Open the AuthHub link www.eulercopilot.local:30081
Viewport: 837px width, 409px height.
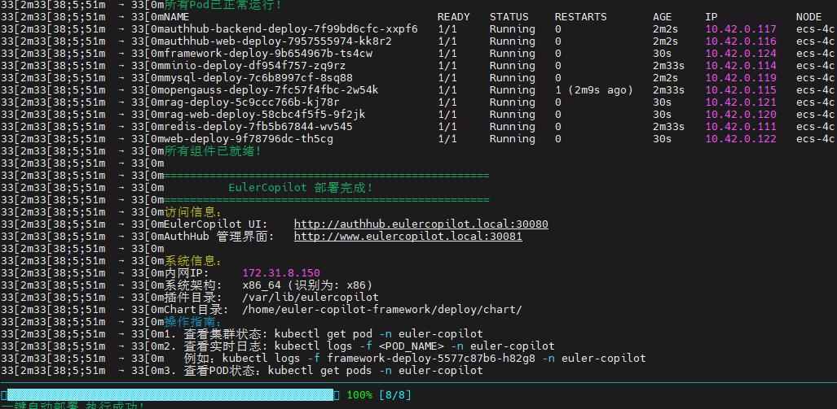[x=407, y=237]
